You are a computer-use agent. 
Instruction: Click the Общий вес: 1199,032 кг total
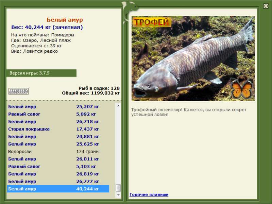click(91, 93)
